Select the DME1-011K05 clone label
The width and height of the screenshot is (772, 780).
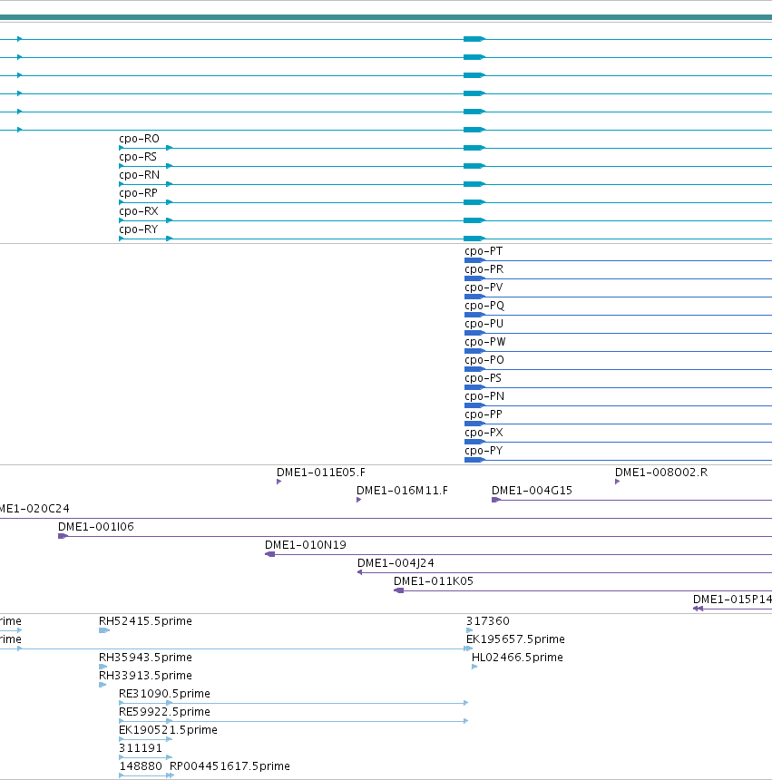(x=434, y=581)
